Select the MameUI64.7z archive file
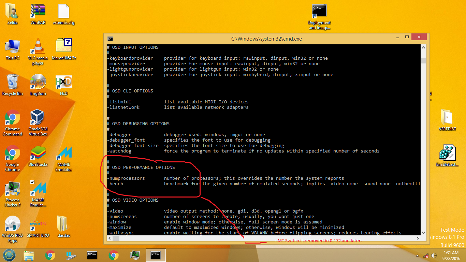 [x=64, y=47]
